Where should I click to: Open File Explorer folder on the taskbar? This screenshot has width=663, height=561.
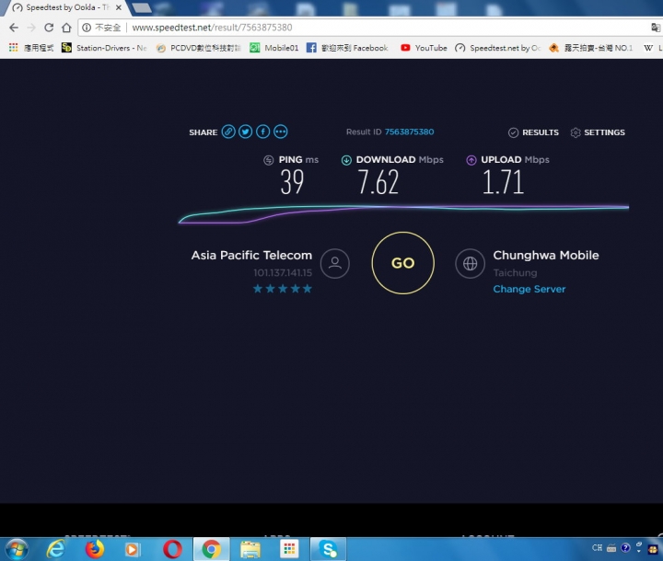[250, 549]
